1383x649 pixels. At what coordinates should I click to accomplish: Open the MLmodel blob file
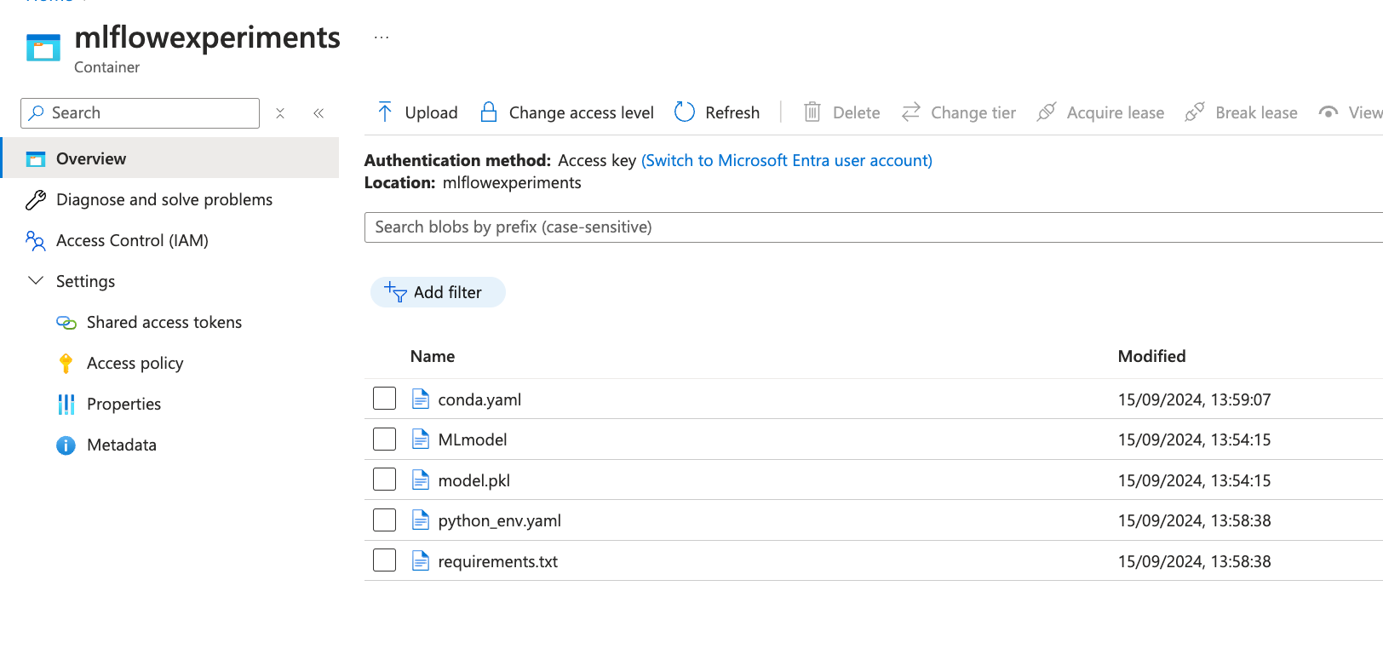point(473,439)
